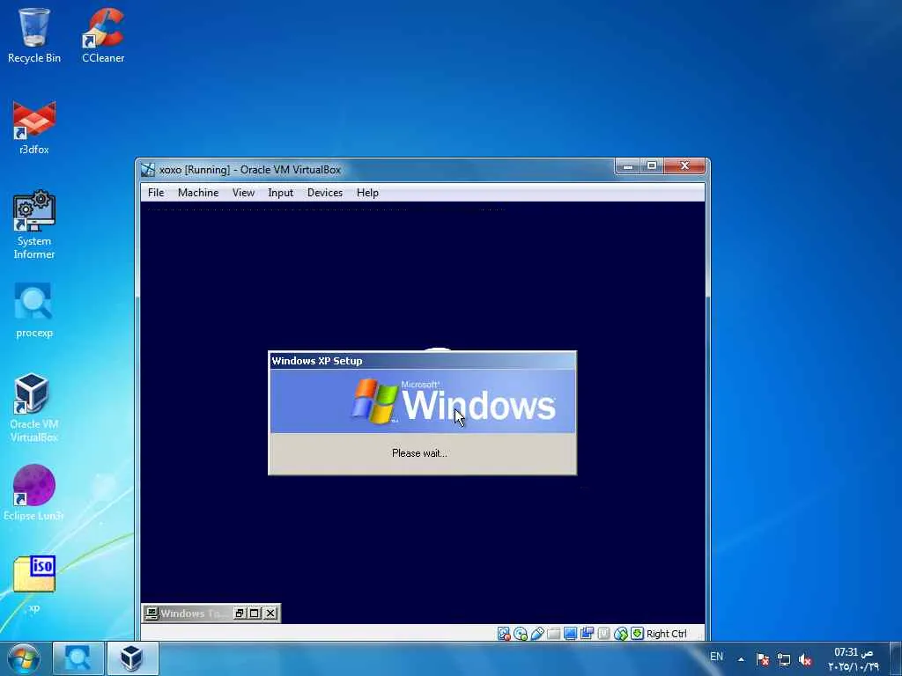Select the Recycle Bin desktop icon
The image size is (902, 676).
tap(34, 35)
